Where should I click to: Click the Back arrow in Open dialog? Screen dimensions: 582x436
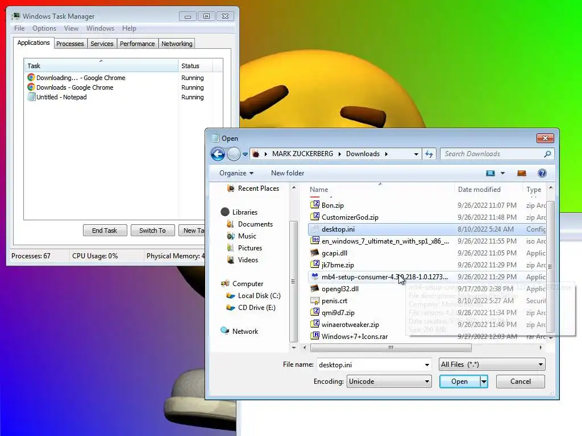coord(218,154)
